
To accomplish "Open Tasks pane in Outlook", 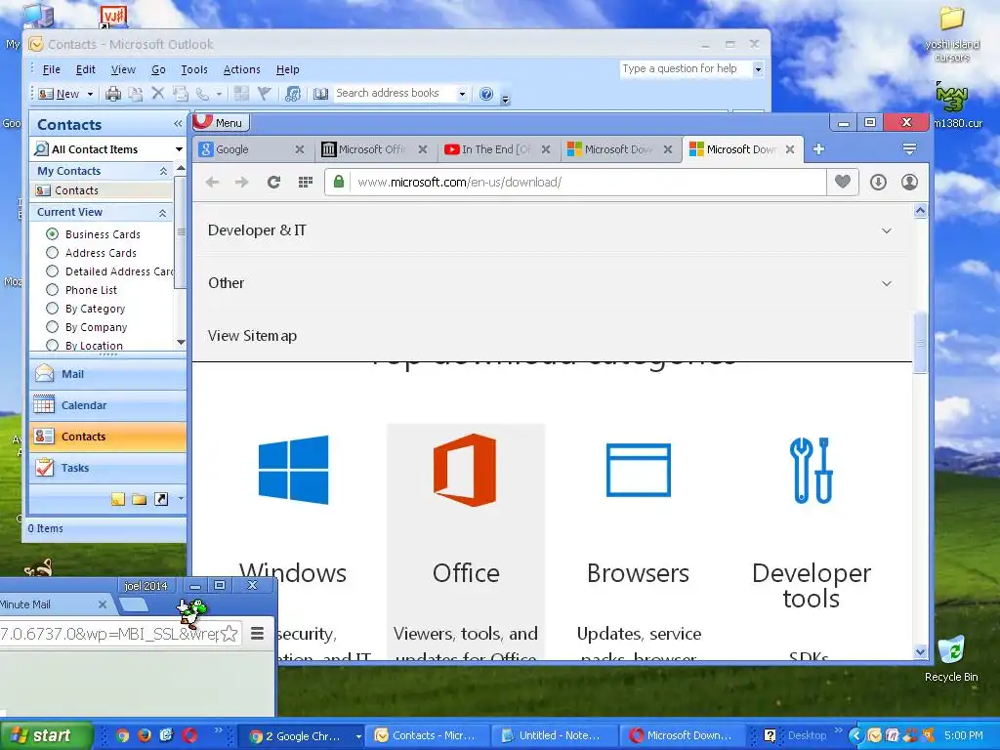I will pos(107,468).
